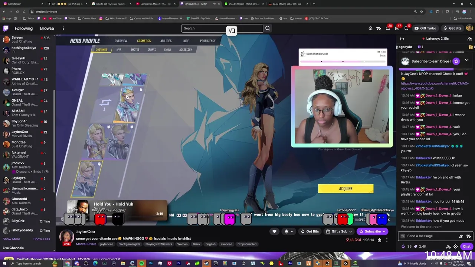Collapse the chat panel arrow icon

[x=402, y=39]
